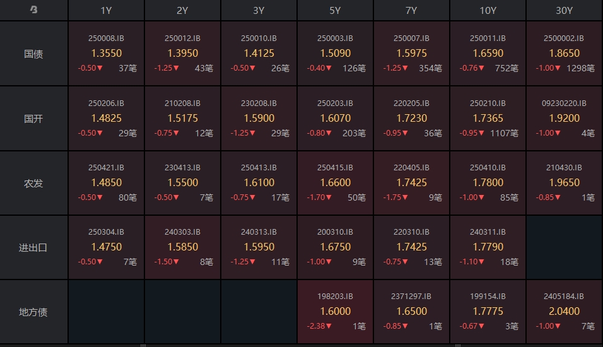Click the 2500002.IB 30Y treasury cell
Viewport: 603px width, 347px height.
pos(564,54)
